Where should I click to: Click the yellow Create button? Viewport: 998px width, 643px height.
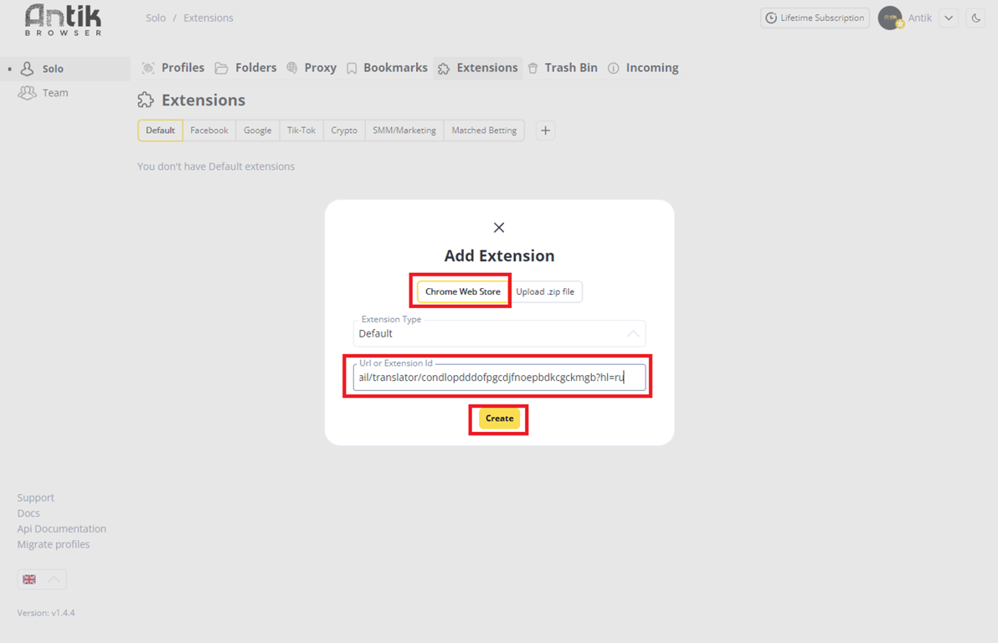(500, 419)
